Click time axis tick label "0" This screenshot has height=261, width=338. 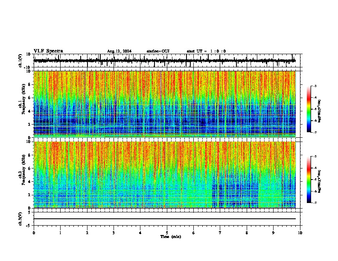34,233
